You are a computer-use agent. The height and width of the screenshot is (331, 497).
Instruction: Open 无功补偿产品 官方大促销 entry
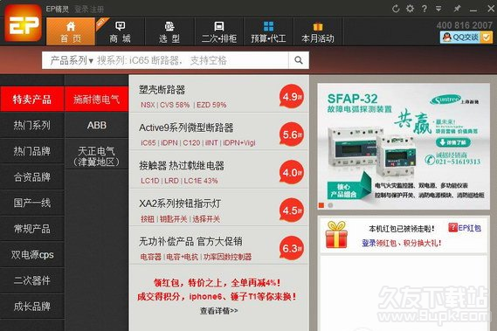click(190, 242)
